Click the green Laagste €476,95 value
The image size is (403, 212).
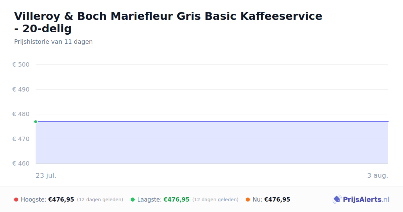[176, 200]
